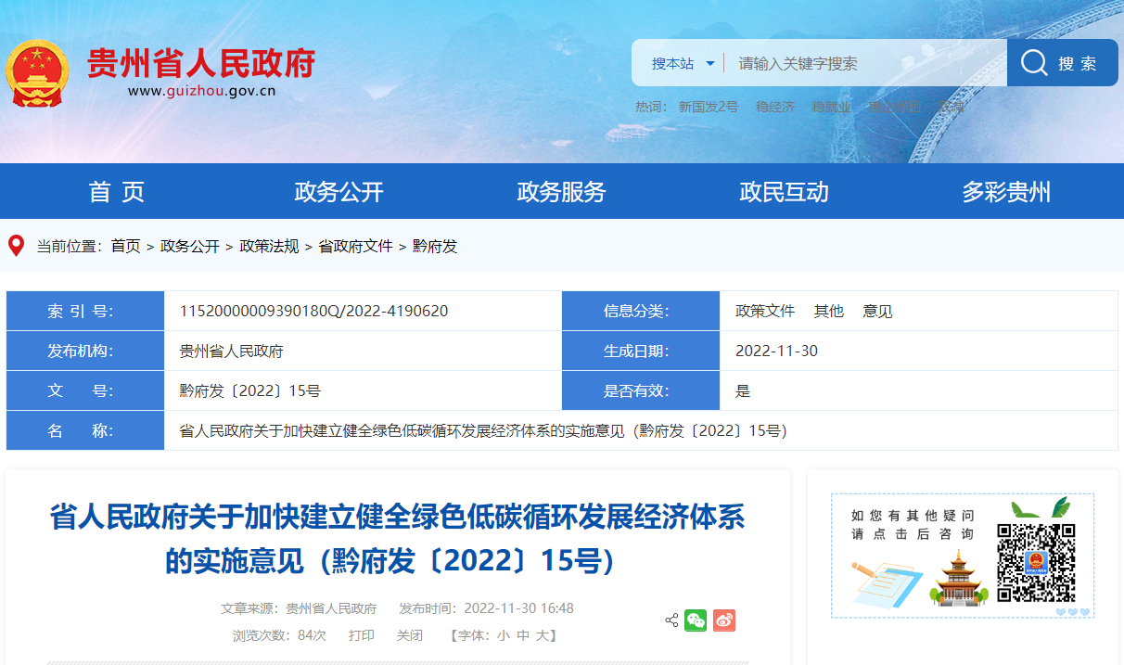Share the article via the WeChat icon
This screenshot has height=665, width=1124.
pos(696,620)
